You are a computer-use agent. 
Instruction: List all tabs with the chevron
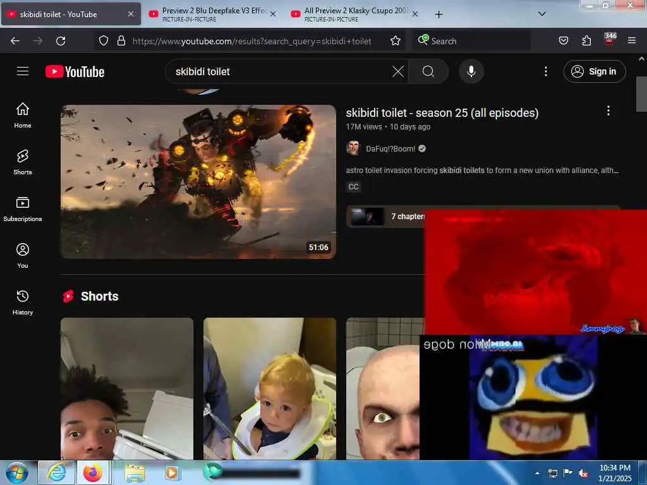coord(541,14)
